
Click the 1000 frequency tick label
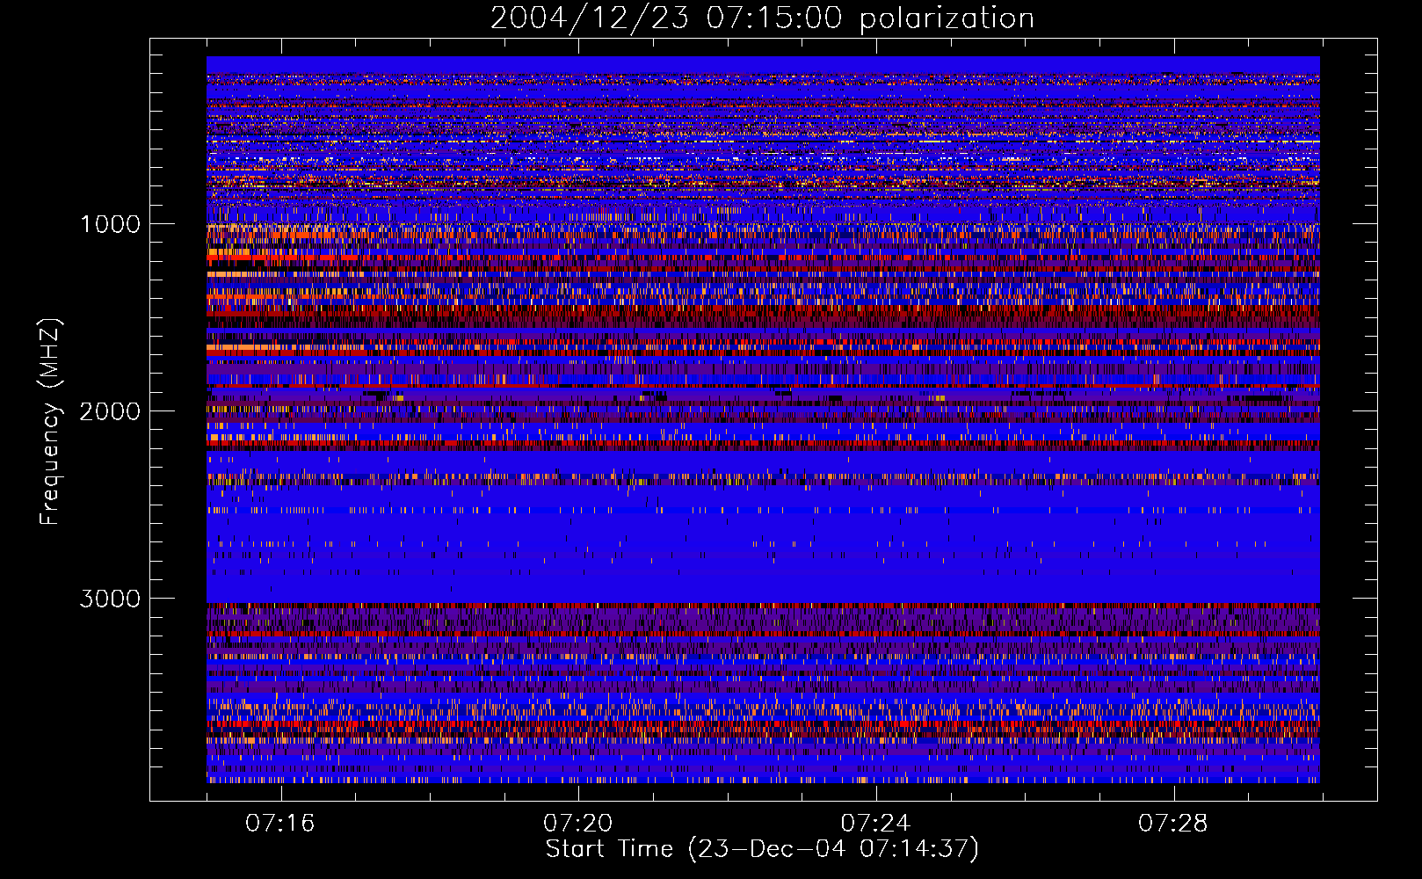110,224
